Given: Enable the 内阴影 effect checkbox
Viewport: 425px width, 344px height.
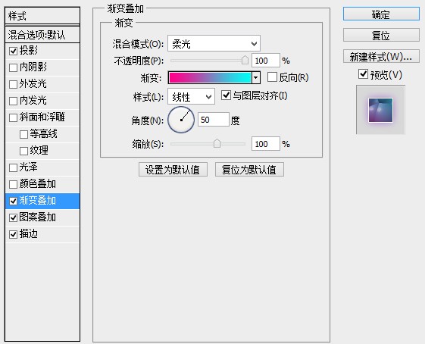Looking at the screenshot, I should pyautogui.click(x=14, y=67).
